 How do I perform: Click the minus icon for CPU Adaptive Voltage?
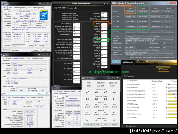[166, 84]
